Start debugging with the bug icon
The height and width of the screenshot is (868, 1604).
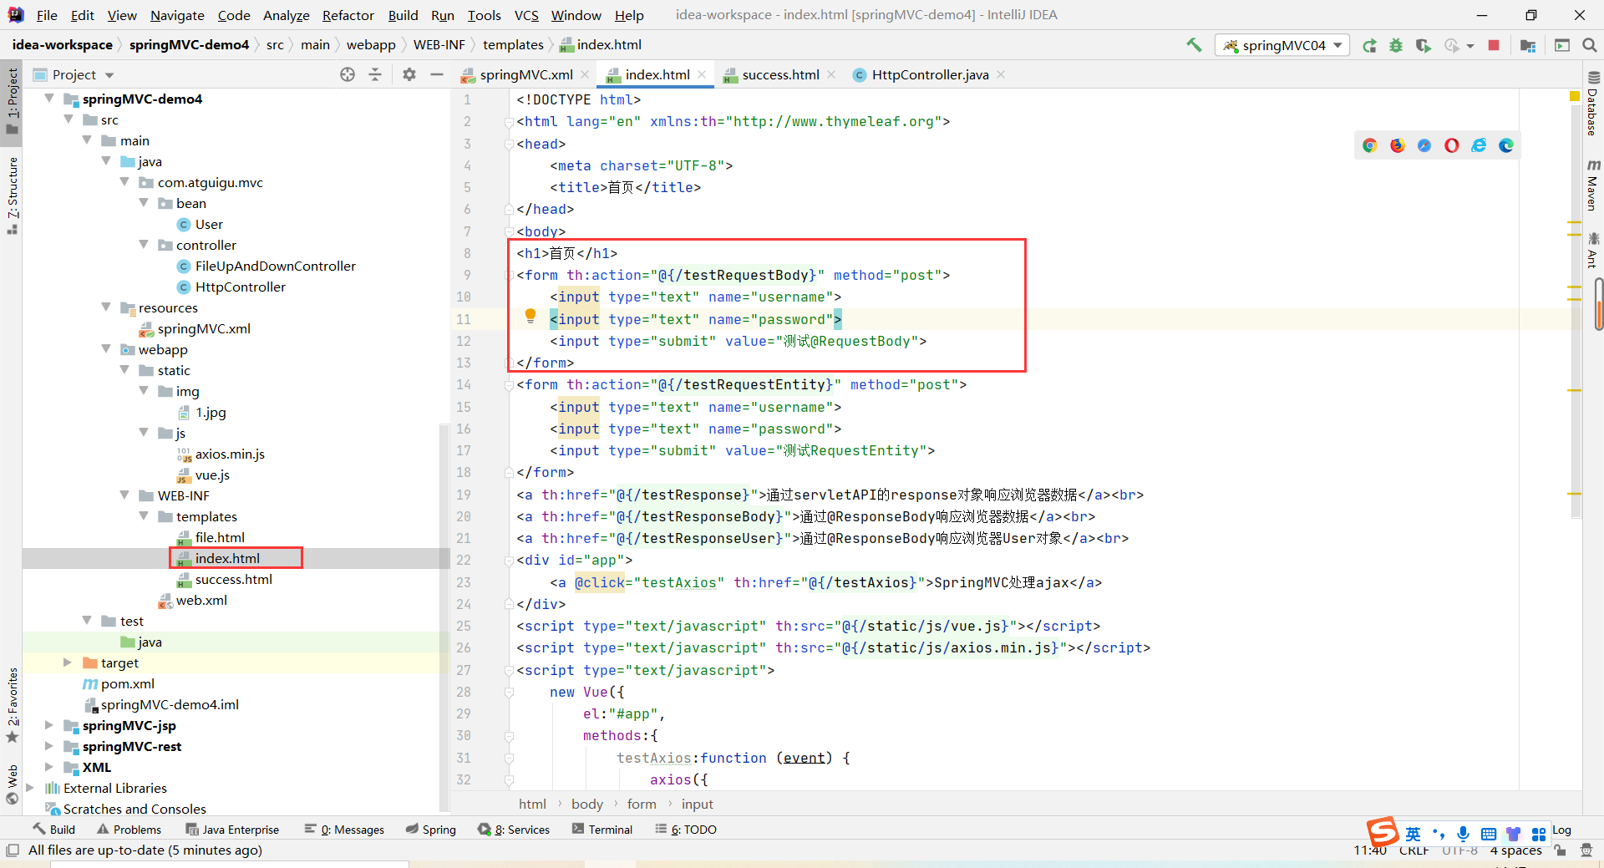(1396, 46)
